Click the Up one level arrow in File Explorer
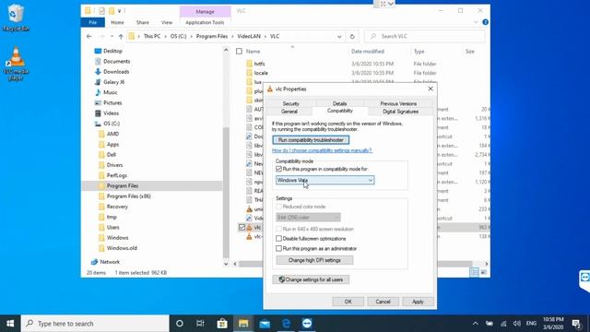Screen dimensions: 590x332 click(121, 37)
